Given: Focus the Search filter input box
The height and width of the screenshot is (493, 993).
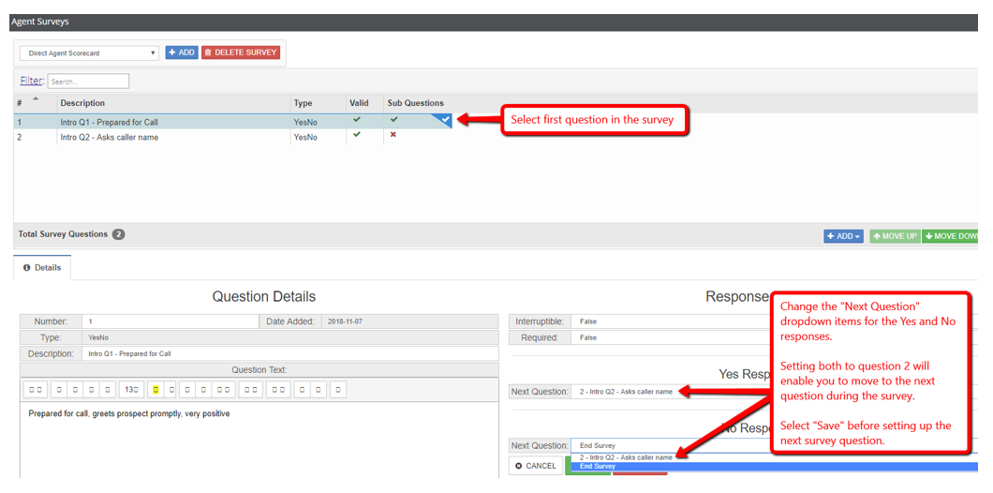Looking at the screenshot, I should [x=88, y=82].
